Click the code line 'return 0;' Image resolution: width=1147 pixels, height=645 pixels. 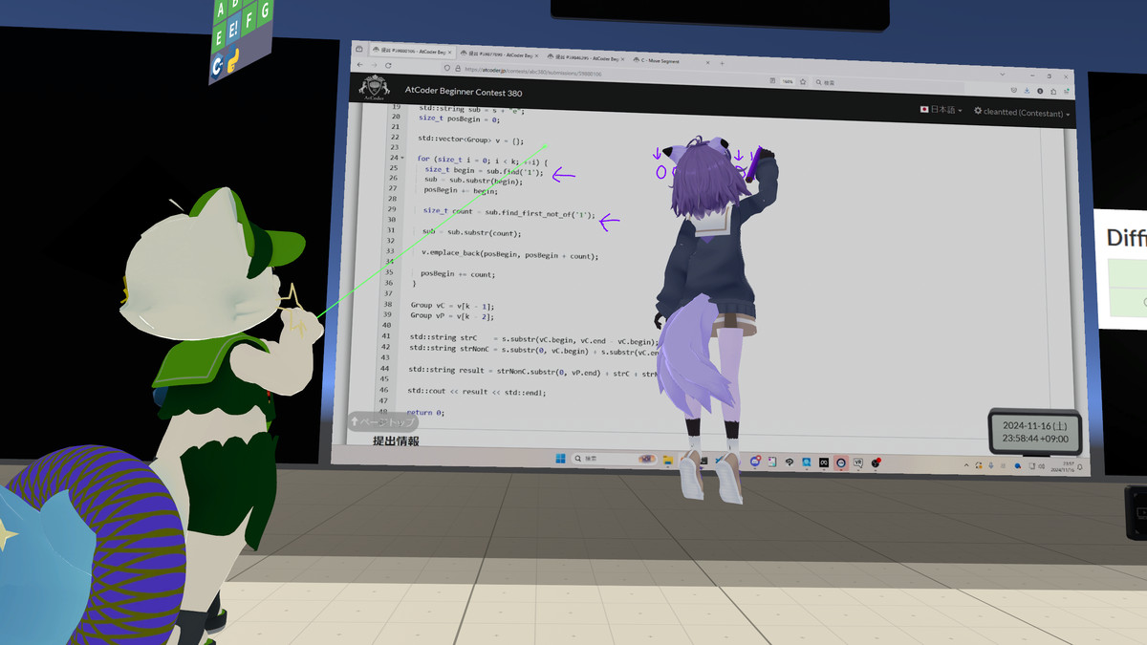tap(425, 413)
